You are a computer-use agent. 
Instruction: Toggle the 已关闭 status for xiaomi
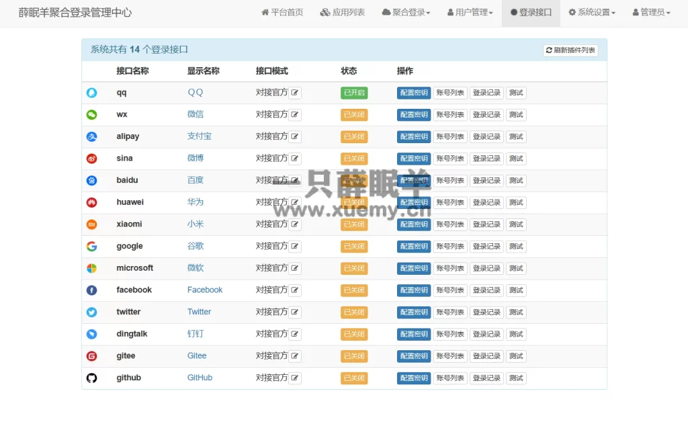[x=354, y=224]
